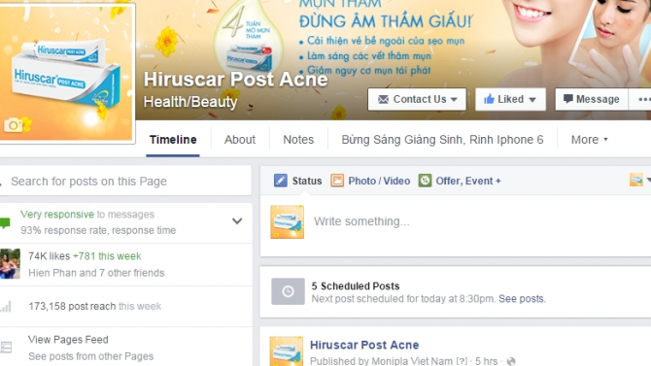Click 74K likes text
This screenshot has width=651, height=366.
(x=49, y=256)
